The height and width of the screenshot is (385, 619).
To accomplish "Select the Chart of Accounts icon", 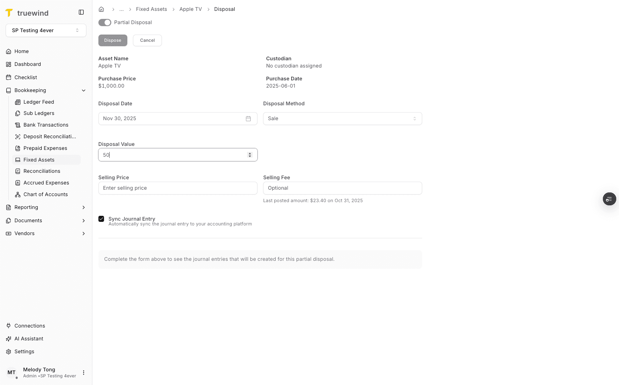I will point(18,194).
